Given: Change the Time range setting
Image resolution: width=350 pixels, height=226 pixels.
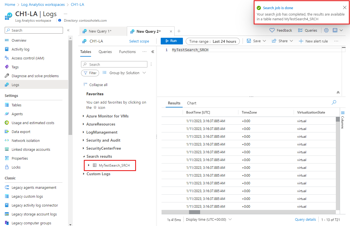Looking at the screenshot, I should pyautogui.click(x=213, y=41).
